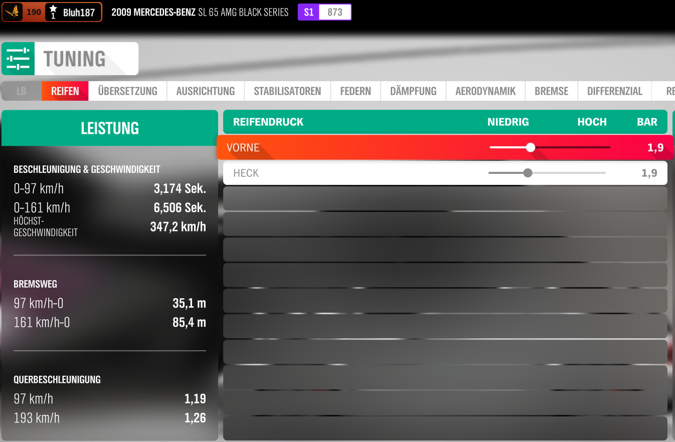Click the VORNE pressure value 1,9
The width and height of the screenshot is (675, 442).
point(655,147)
